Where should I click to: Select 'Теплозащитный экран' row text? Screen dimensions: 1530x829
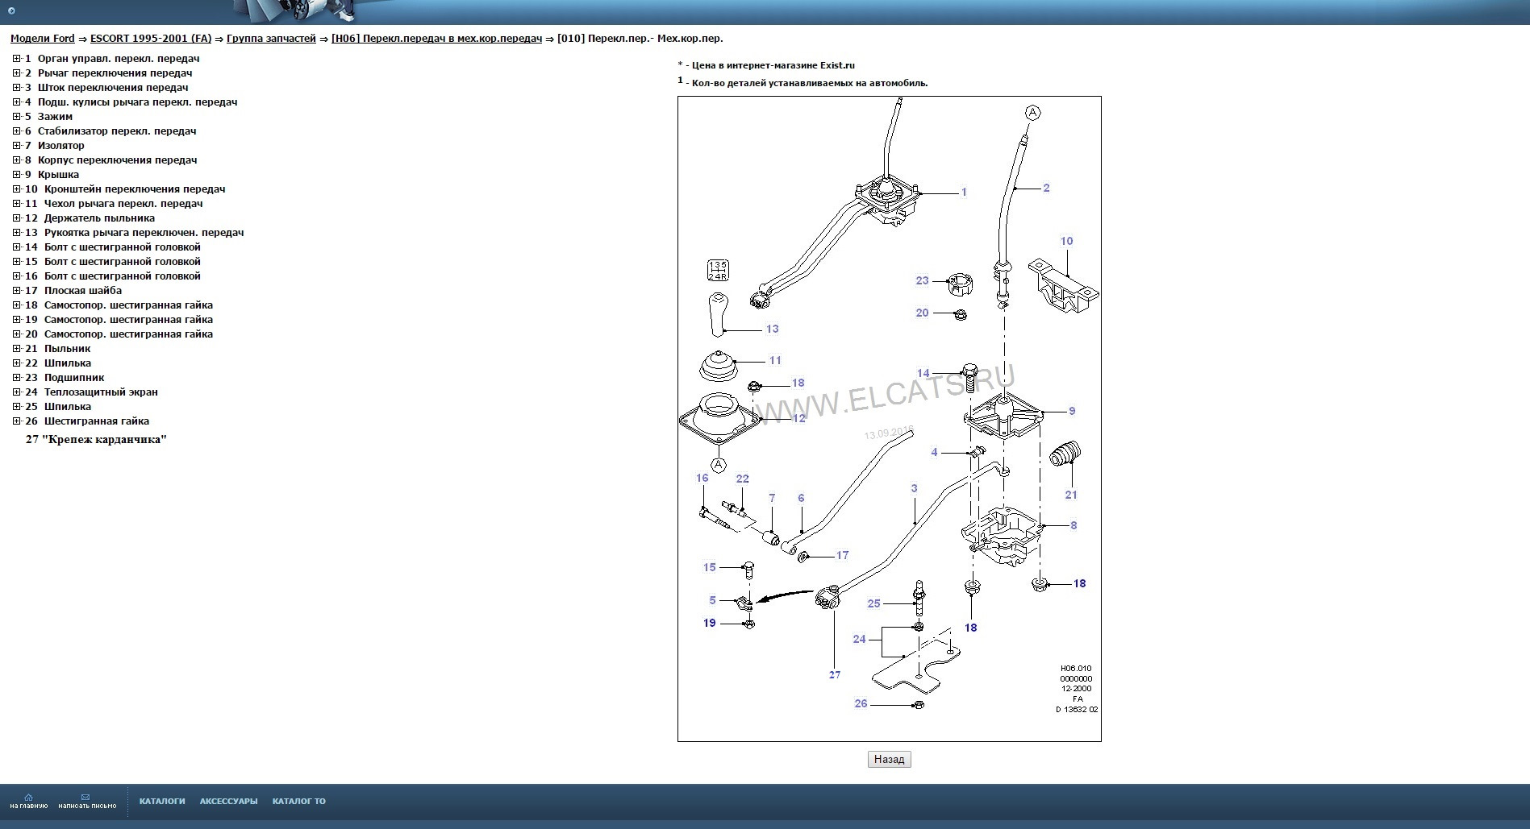101,392
